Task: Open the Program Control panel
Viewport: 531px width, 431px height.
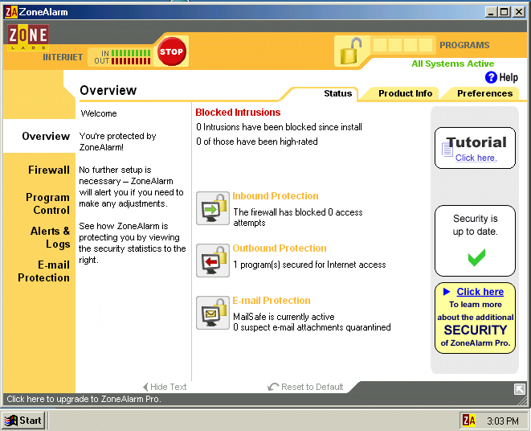Action: [x=47, y=203]
